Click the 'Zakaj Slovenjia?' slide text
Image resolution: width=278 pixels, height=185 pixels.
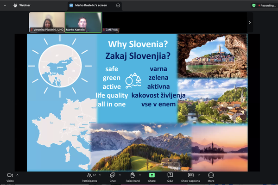(138, 56)
